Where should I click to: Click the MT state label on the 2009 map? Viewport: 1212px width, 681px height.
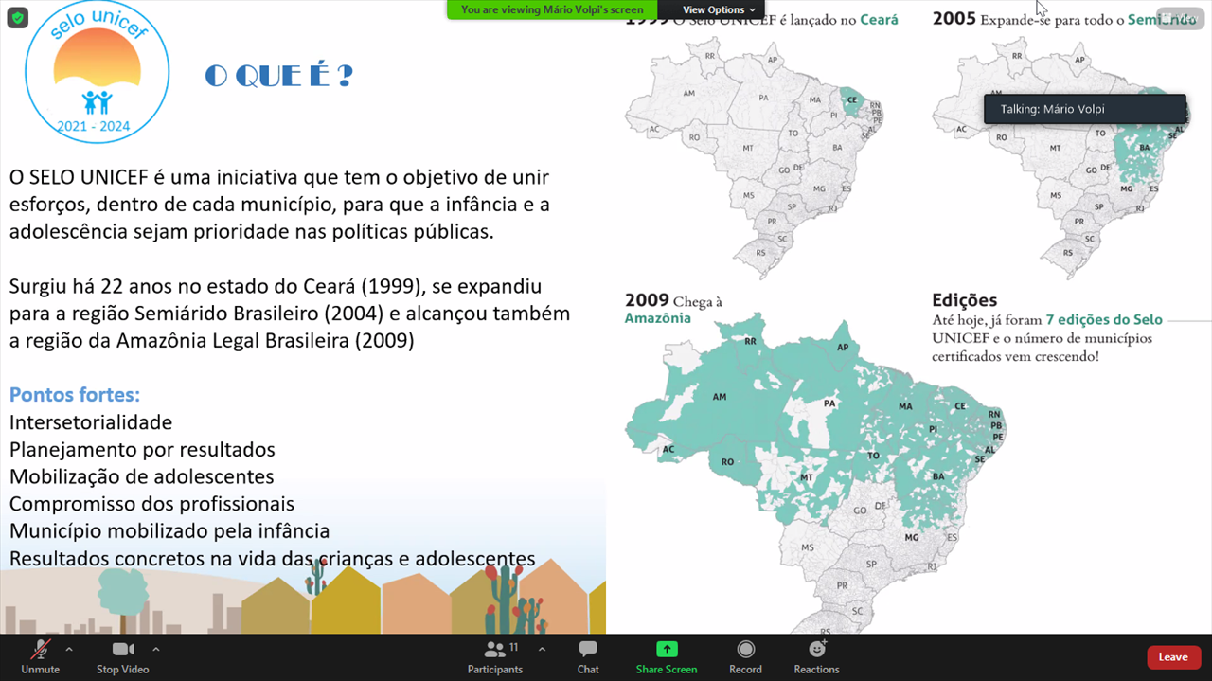[x=806, y=477]
